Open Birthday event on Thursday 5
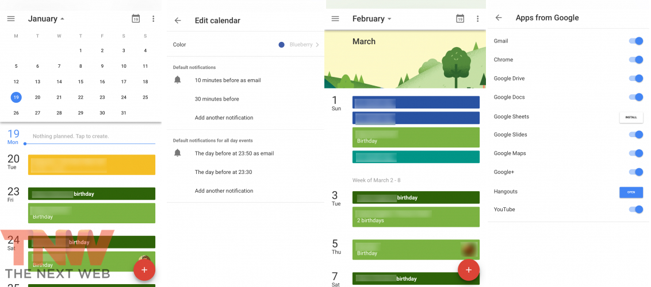 tap(416, 250)
